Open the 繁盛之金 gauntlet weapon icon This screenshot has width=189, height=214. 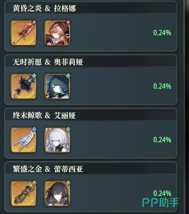tap(24, 194)
